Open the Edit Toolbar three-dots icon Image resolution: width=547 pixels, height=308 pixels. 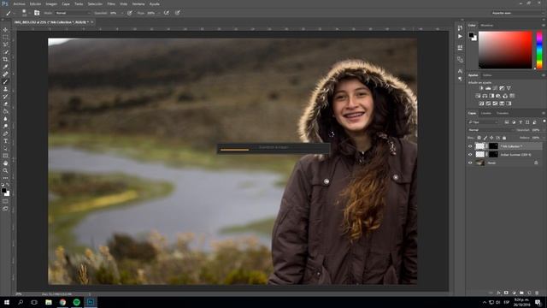point(5,178)
